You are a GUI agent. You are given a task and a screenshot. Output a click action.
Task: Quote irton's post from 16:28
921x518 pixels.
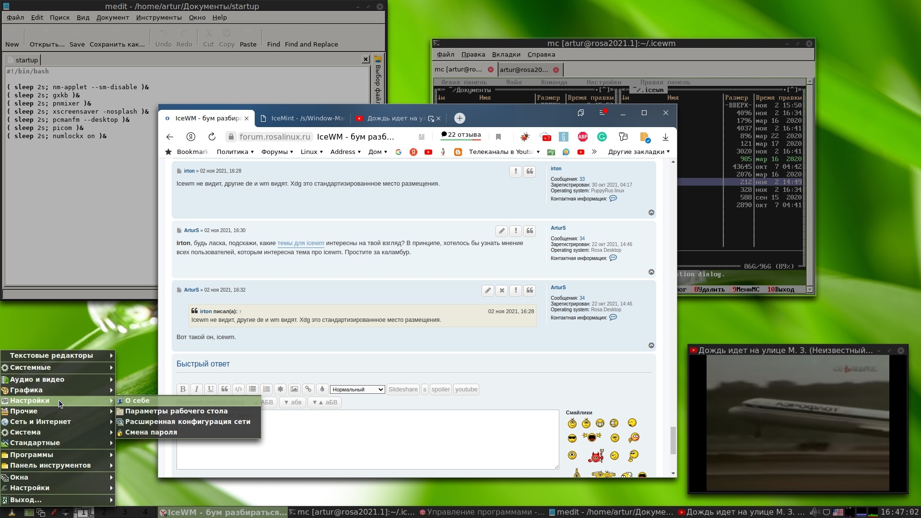(x=530, y=171)
